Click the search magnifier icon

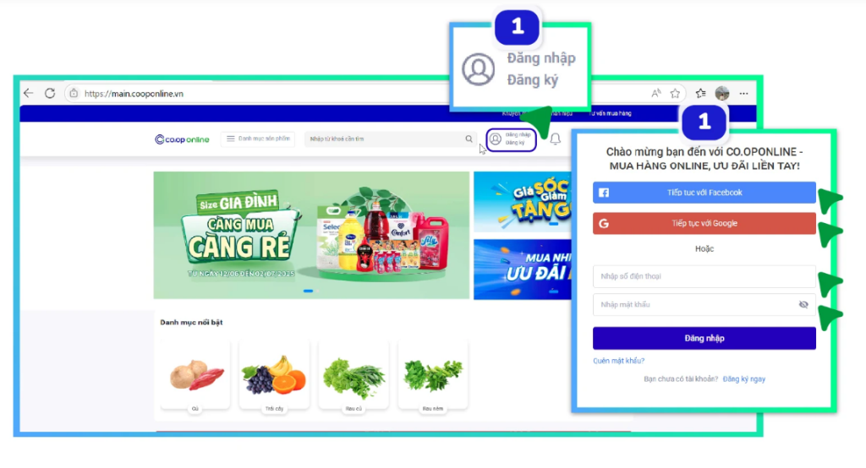tap(469, 139)
